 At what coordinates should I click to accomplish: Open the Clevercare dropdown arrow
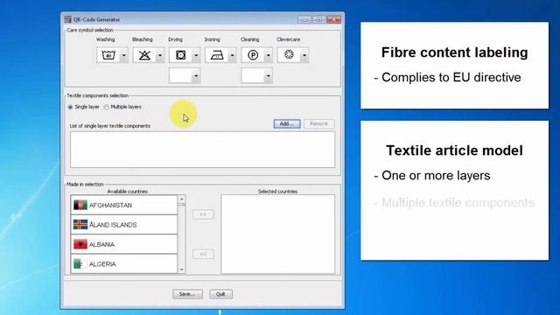(304, 55)
